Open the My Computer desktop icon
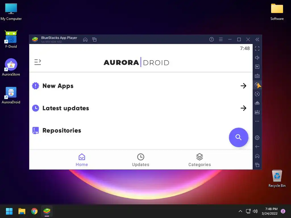This screenshot has width=291, height=218. coord(11,12)
